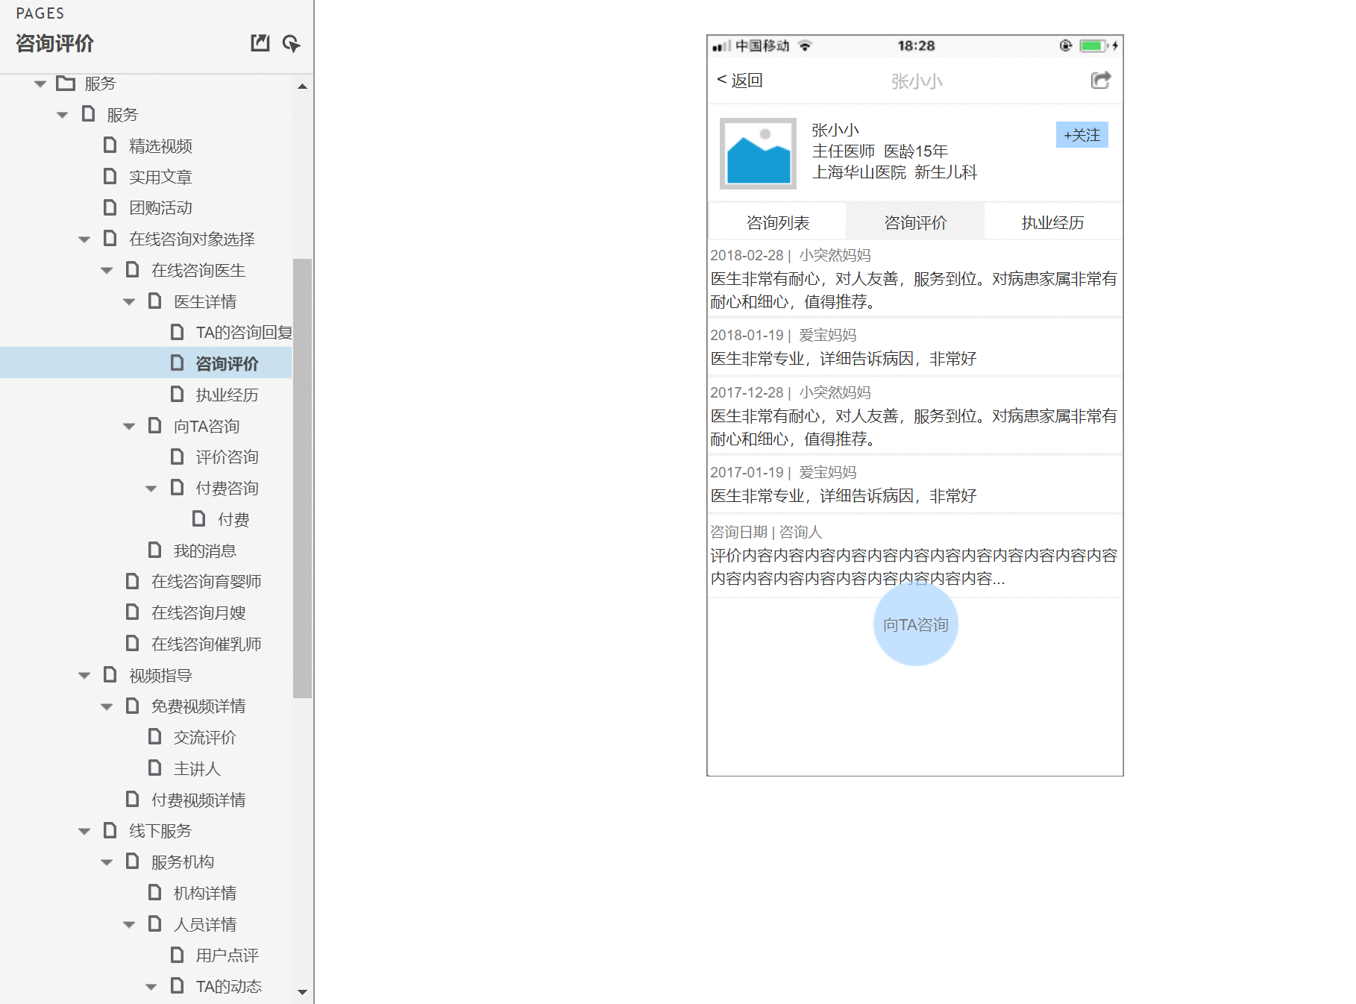Open the 付费视频详情 page
The height and width of the screenshot is (1004, 1356).
[x=198, y=800]
